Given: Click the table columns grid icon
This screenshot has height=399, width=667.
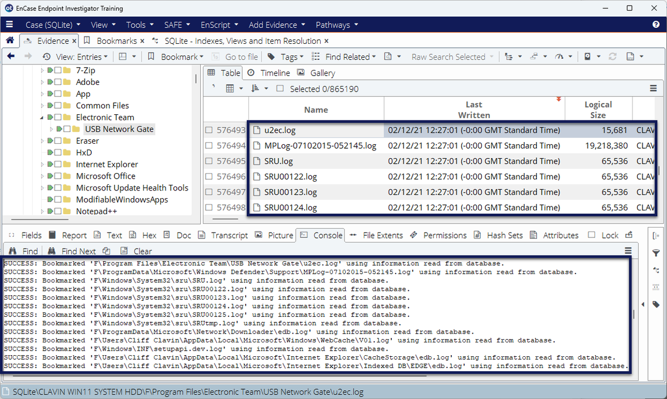Looking at the screenshot, I should coord(230,89).
